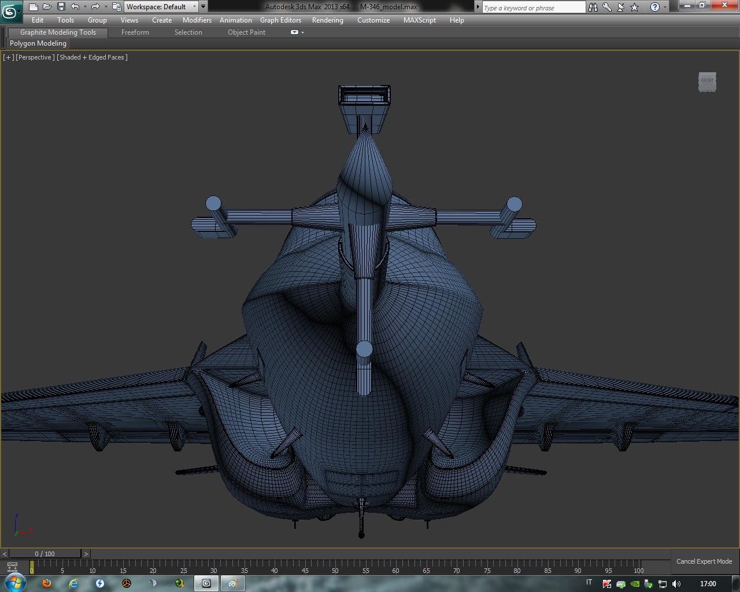Open the Modifiers menu
The width and height of the screenshot is (740, 592).
[197, 20]
